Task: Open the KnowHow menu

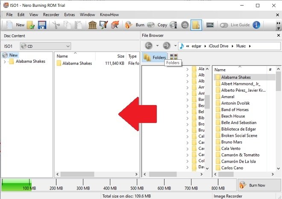Action: tap(109, 15)
